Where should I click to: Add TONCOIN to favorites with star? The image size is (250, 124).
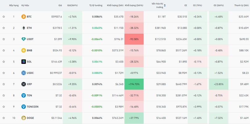4,107
